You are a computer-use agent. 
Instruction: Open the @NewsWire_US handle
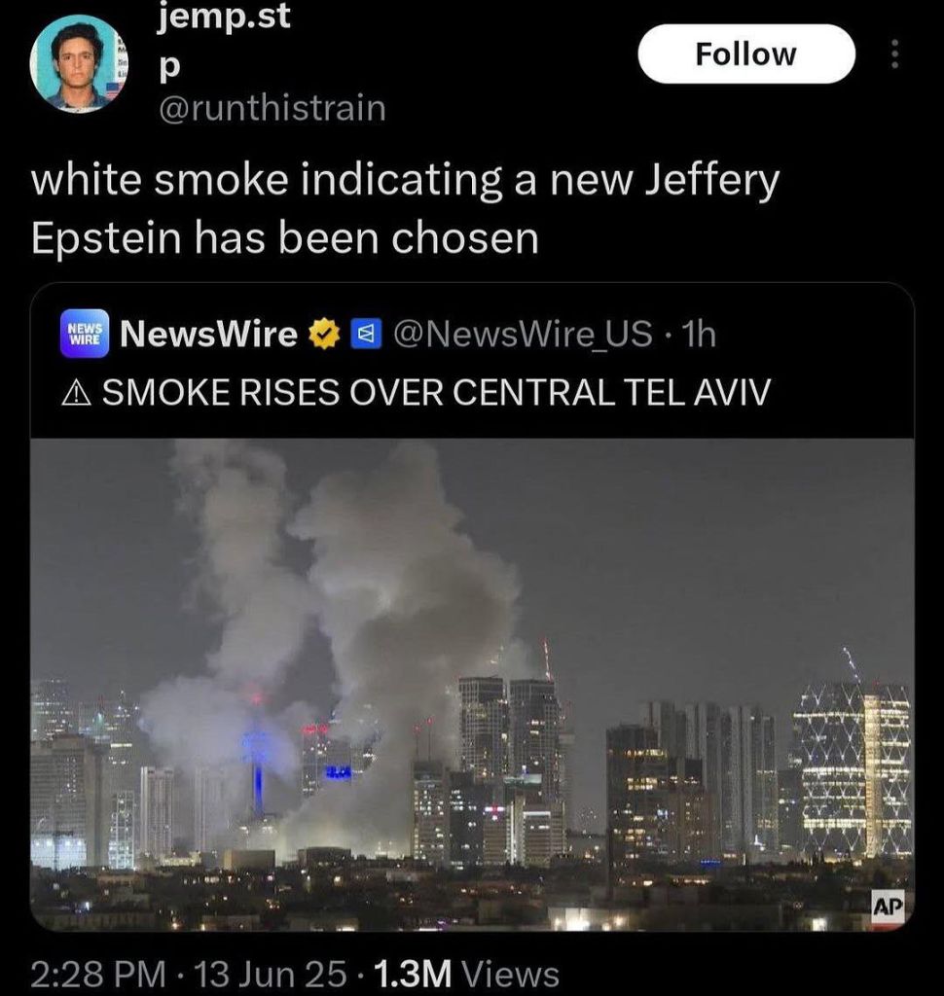(523, 335)
